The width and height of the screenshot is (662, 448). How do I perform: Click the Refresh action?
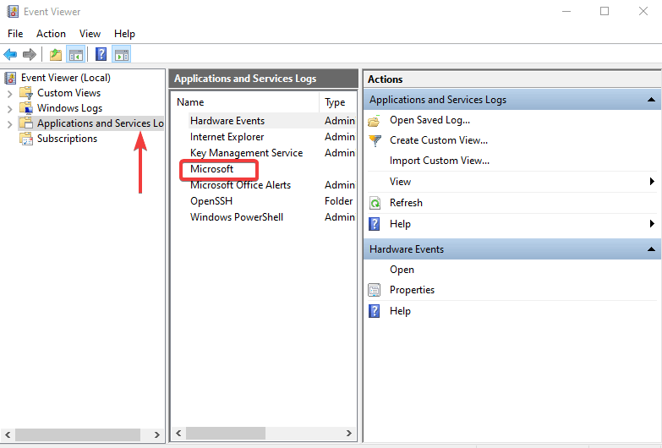[406, 203]
